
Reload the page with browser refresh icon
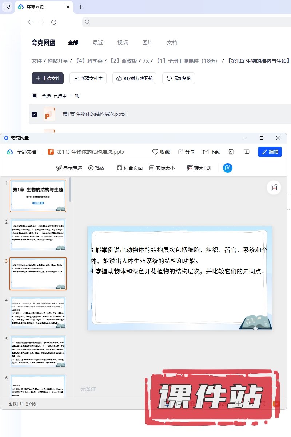tap(54, 22)
